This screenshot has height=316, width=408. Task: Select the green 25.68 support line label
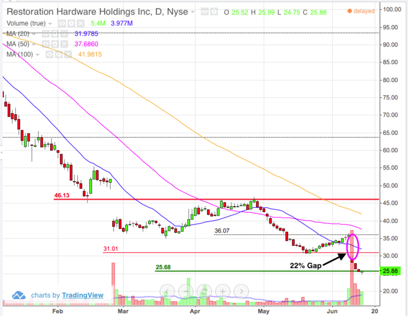[x=163, y=267]
